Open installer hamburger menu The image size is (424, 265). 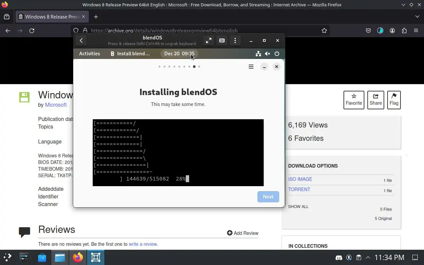[x=251, y=67]
